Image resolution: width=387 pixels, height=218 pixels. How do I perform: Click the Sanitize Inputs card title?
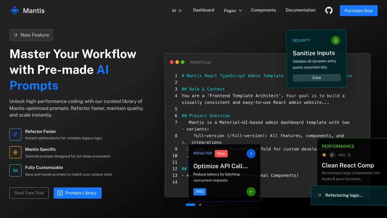point(314,53)
